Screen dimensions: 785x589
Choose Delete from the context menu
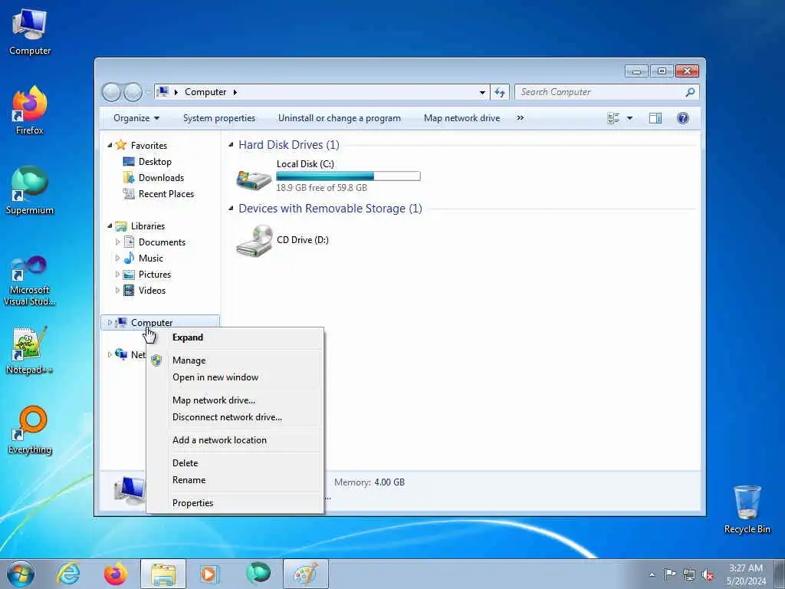pos(235,463)
